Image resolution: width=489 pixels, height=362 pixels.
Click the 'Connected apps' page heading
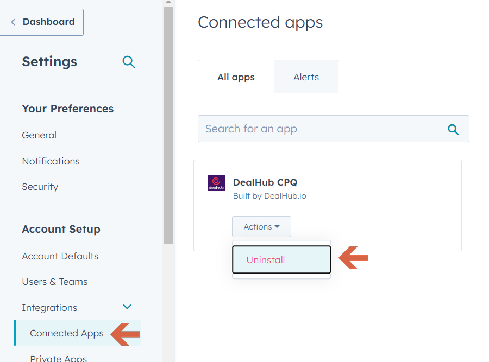(260, 22)
